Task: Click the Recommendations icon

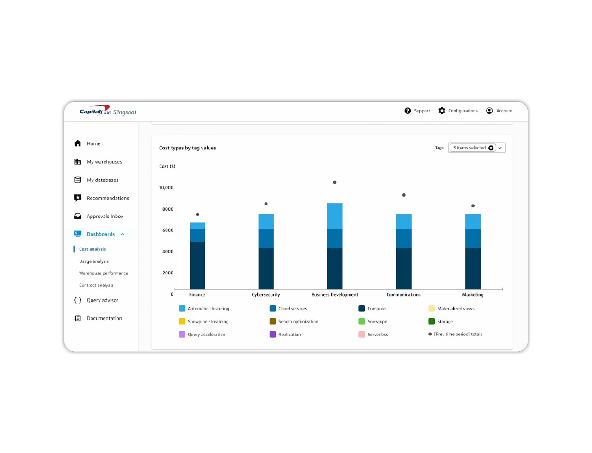Action: pos(78,198)
